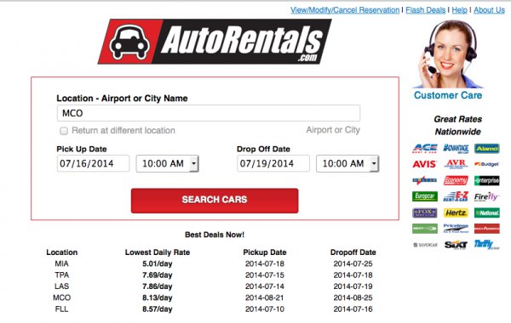
Task: Open the Help link
Action: point(460,10)
